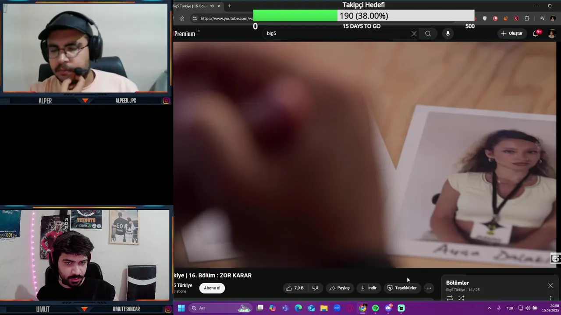Viewport: 561px width, 315px height.
Task: Open Discord from the taskbar
Action: 388,308
